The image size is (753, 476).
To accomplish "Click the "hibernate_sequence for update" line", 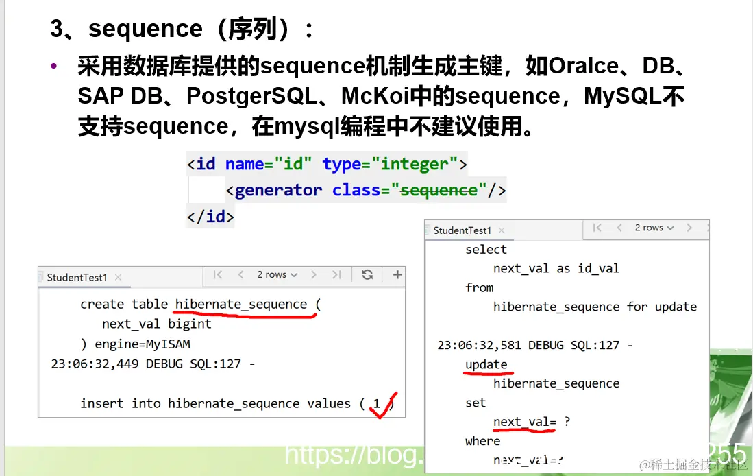I will point(595,307).
